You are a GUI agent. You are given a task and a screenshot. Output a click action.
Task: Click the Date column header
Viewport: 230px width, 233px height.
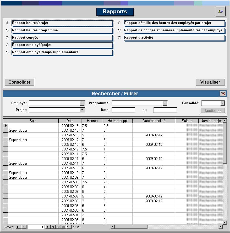tap(70, 121)
